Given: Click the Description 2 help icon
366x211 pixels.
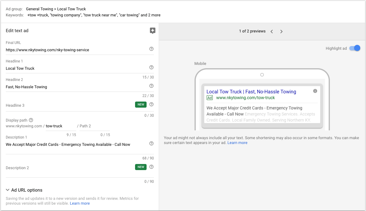Looking at the screenshot, I should click(x=151, y=167).
